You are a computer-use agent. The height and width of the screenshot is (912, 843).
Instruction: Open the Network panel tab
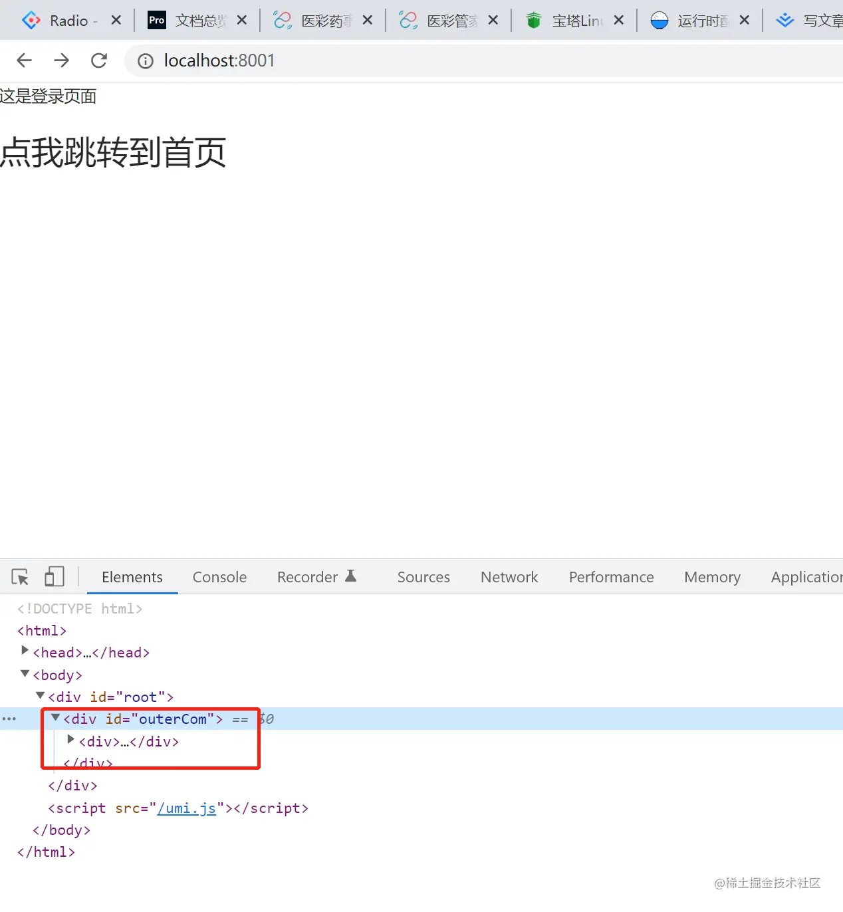[x=509, y=577]
